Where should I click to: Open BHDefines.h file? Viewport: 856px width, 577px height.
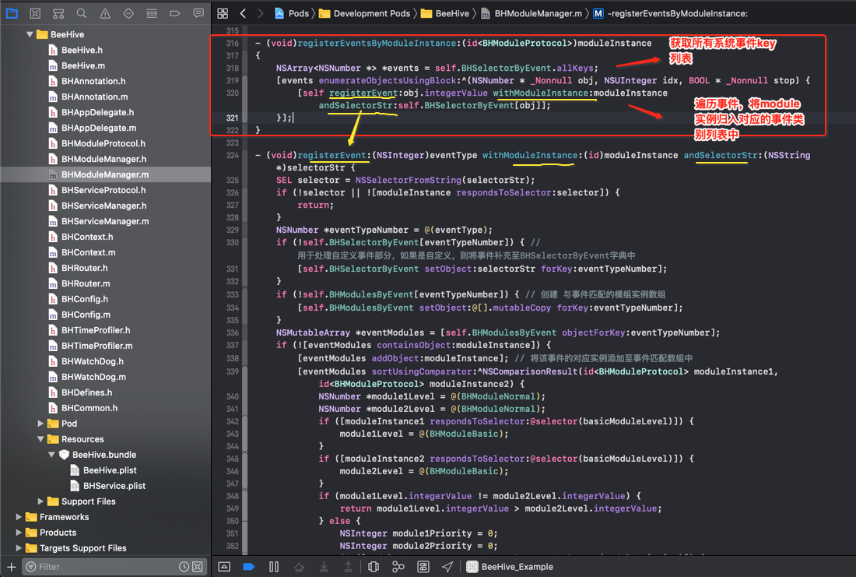(x=87, y=392)
